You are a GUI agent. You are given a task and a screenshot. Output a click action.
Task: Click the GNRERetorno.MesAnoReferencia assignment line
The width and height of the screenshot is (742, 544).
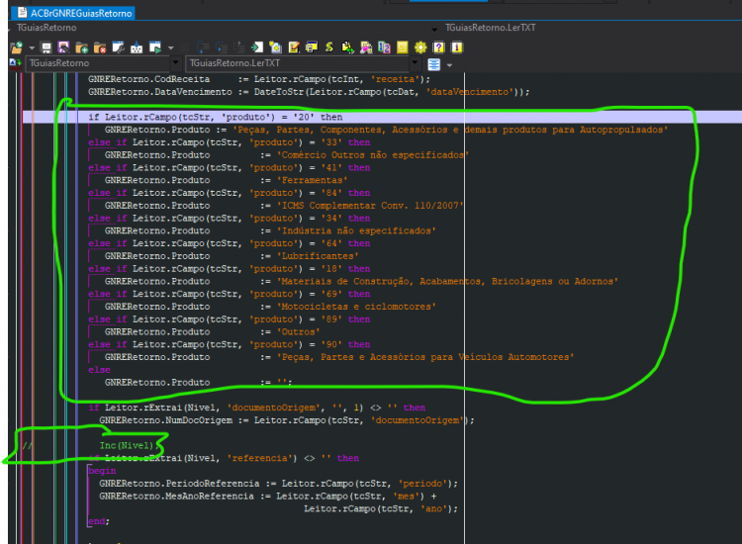[x=268, y=497]
